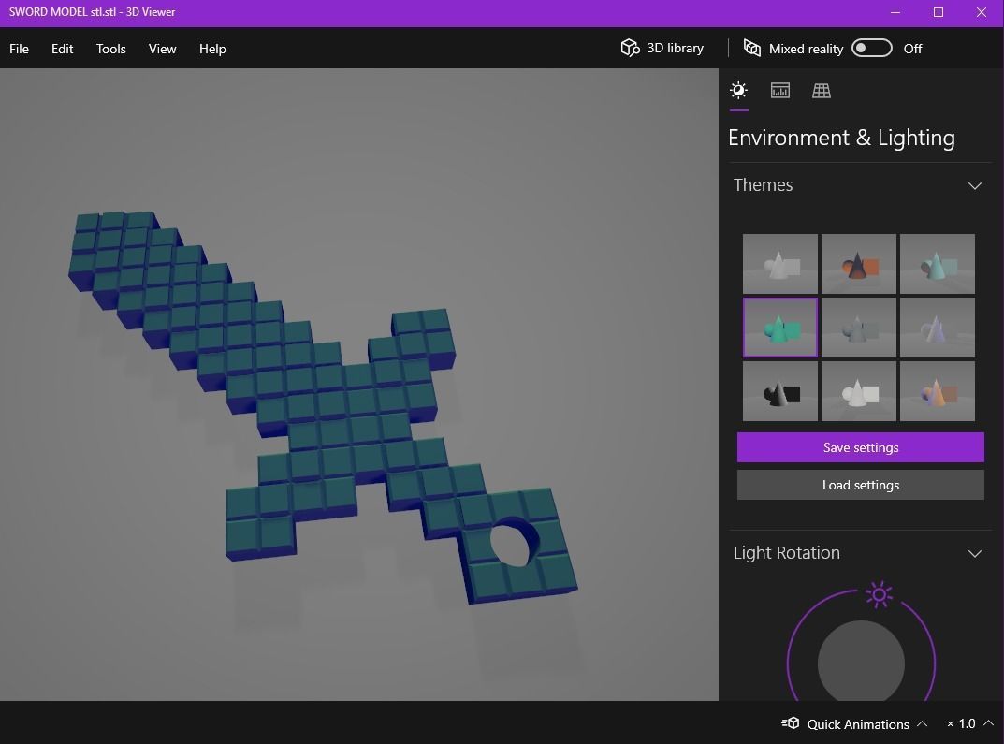Screen dimensions: 1004x744
Task: Click the sun handle on light rotation dial
Action: pyautogui.click(x=880, y=595)
